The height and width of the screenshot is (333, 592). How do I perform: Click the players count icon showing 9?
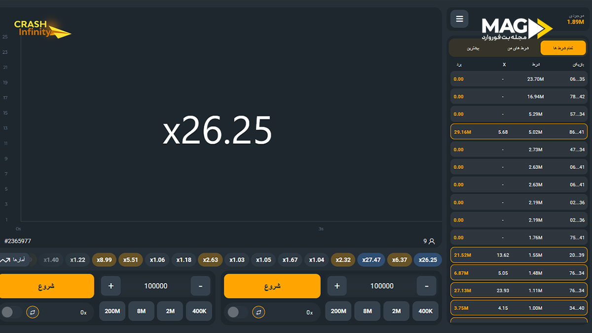click(x=432, y=241)
